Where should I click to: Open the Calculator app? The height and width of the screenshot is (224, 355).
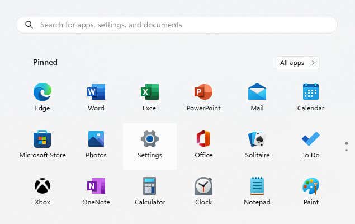coord(150,186)
